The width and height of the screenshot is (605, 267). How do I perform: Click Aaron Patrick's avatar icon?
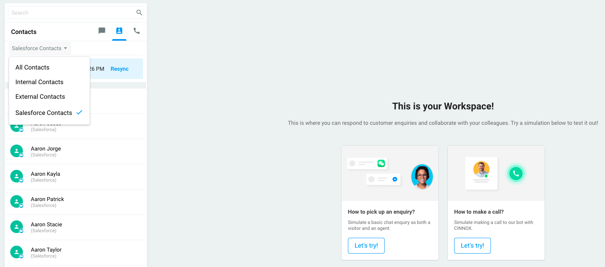tap(17, 201)
